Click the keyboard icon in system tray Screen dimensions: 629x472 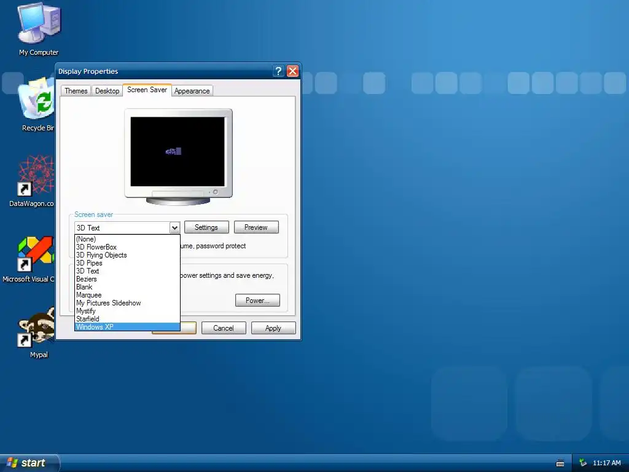tap(560, 463)
